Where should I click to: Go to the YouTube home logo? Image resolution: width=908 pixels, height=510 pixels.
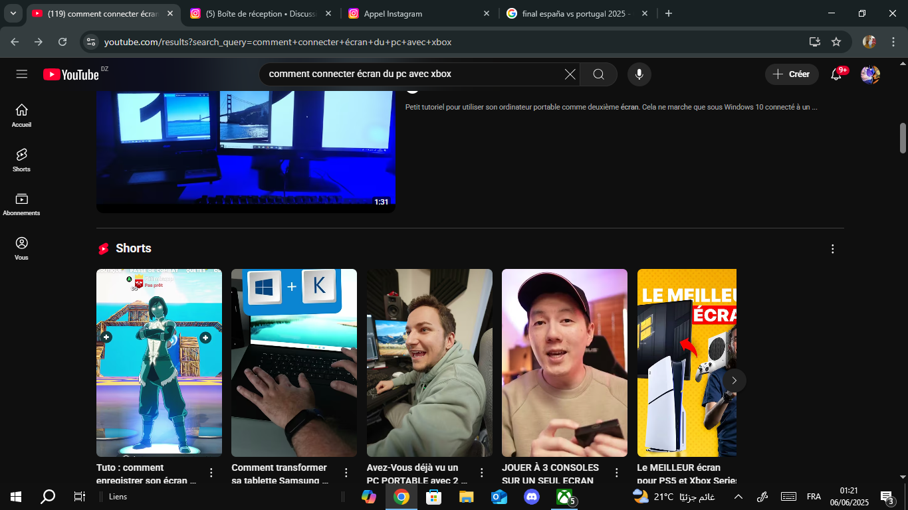(71, 74)
